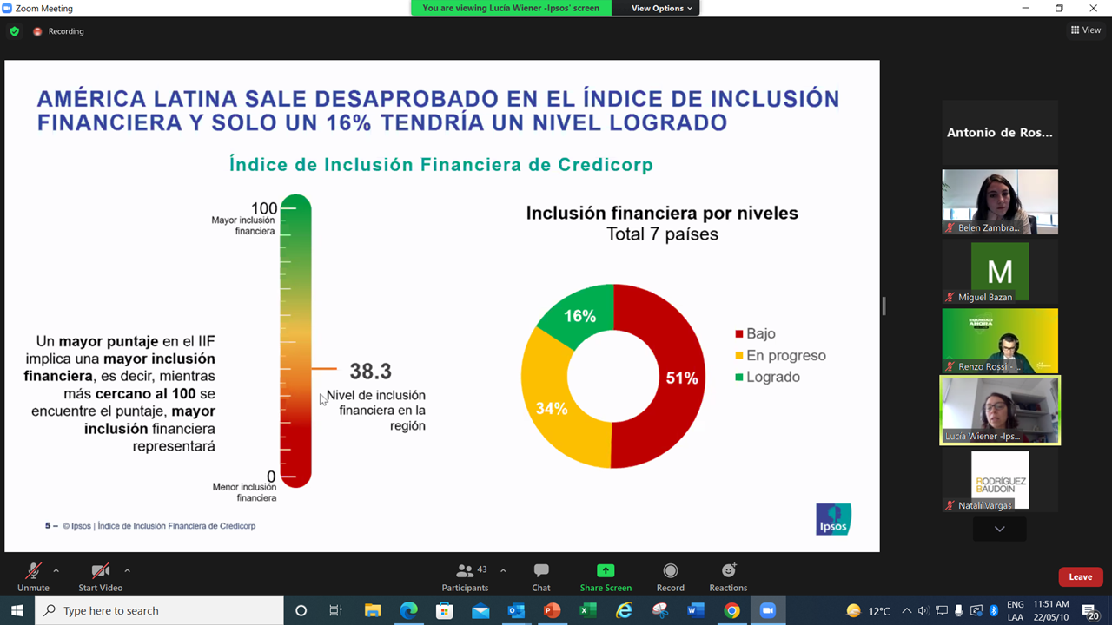Expand audio options arrow beside Unmute

coord(56,570)
